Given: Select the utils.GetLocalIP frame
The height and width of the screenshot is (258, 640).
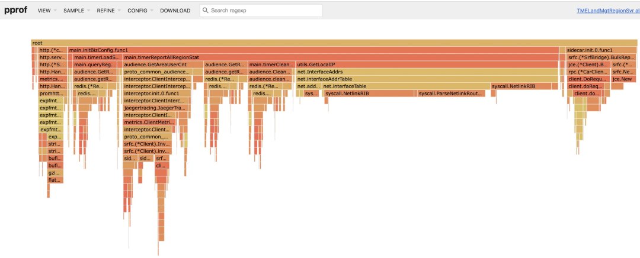Looking at the screenshot, I should click(427, 65).
